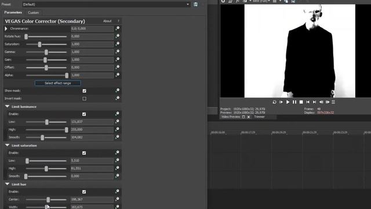371x209 pixels.
Task: Pause the video preview
Action: [294, 102]
